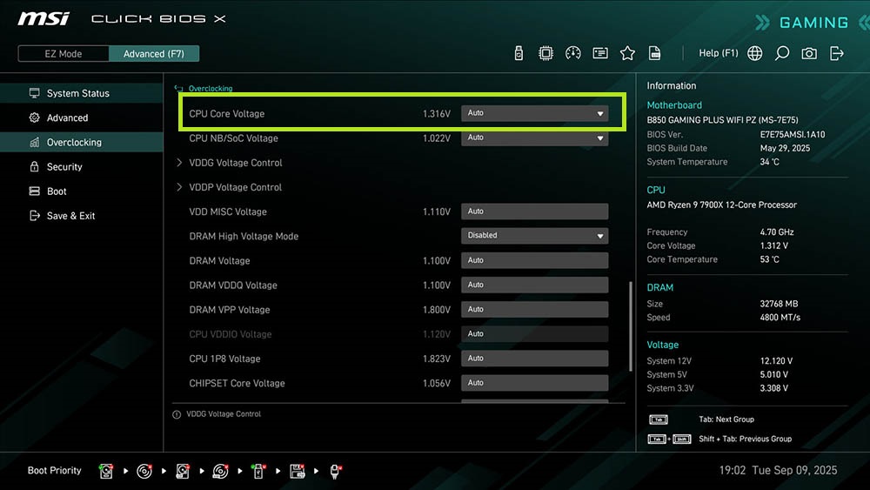Click the 1.823V CPU 1P8 voltage value

(x=436, y=359)
